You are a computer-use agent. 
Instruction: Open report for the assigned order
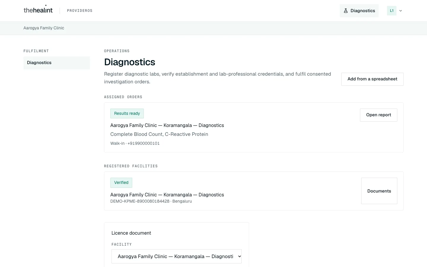point(378,115)
